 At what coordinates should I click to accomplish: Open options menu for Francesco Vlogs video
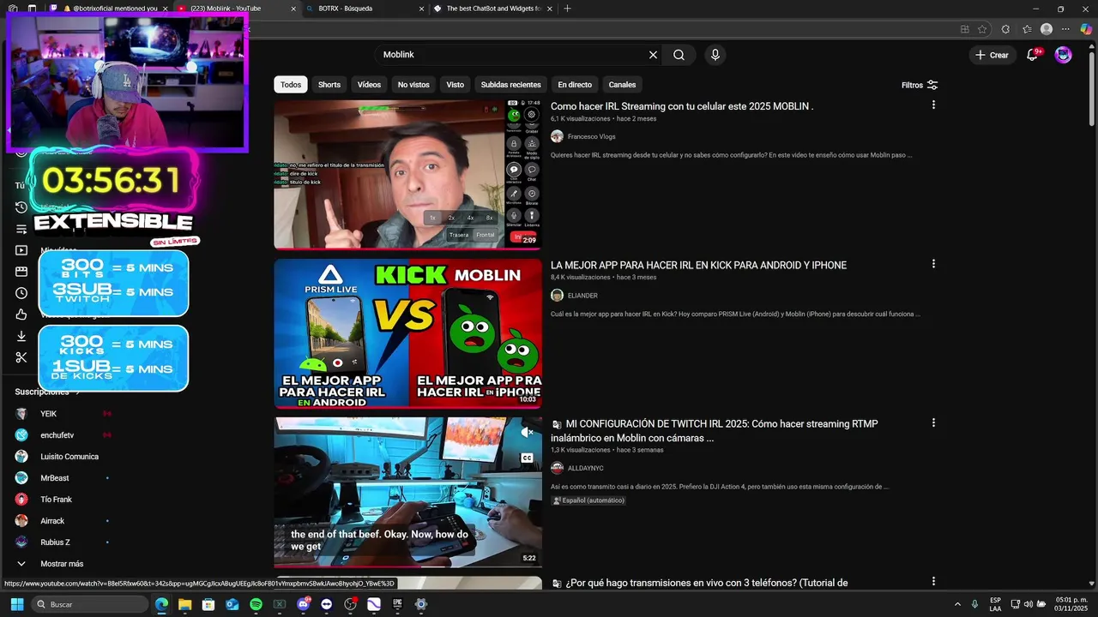933,105
